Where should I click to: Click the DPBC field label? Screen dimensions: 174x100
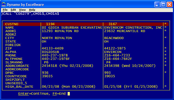pyautogui.click(x=10, y=73)
